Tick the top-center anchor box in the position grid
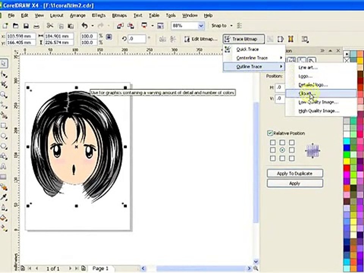This screenshot has height=273, width=364. pyautogui.click(x=282, y=142)
